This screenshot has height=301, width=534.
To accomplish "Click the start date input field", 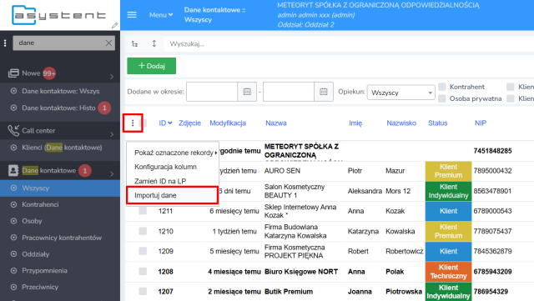I will (x=212, y=92).
